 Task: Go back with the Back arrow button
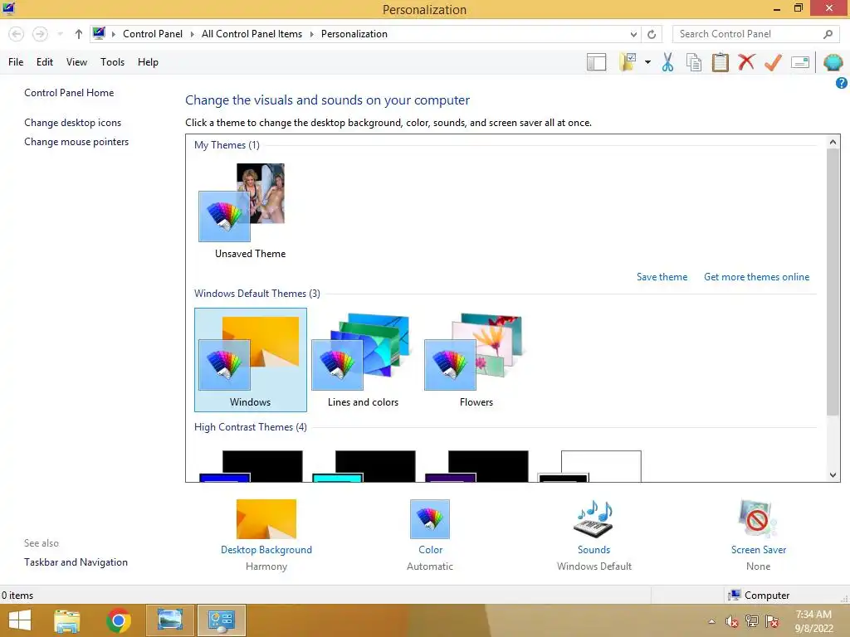(x=17, y=34)
